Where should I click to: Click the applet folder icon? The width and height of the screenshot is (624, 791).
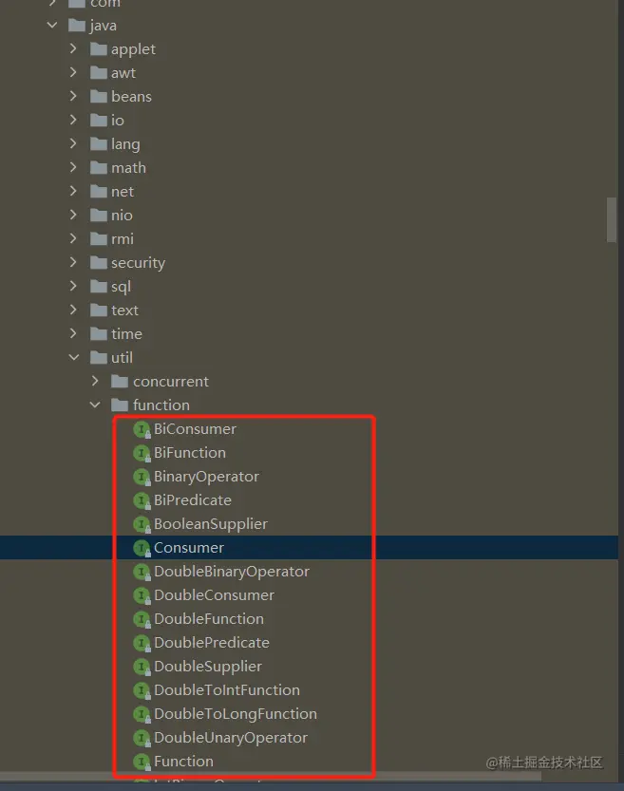(x=99, y=49)
